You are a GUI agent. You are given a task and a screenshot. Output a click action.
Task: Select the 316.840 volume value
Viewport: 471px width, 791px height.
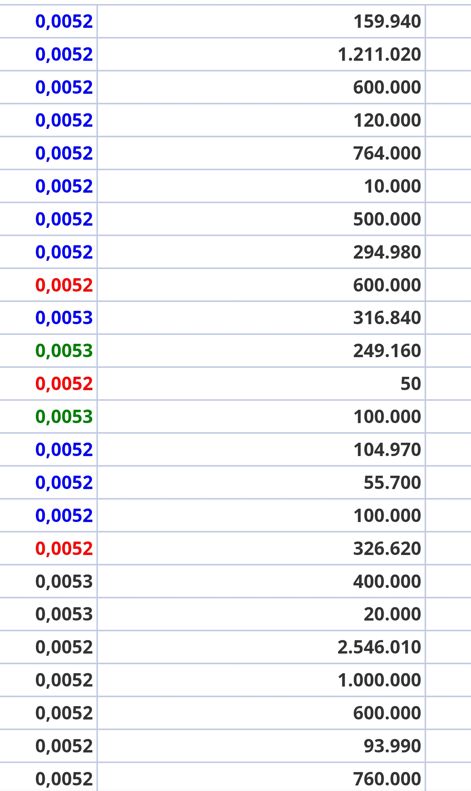[x=387, y=318]
